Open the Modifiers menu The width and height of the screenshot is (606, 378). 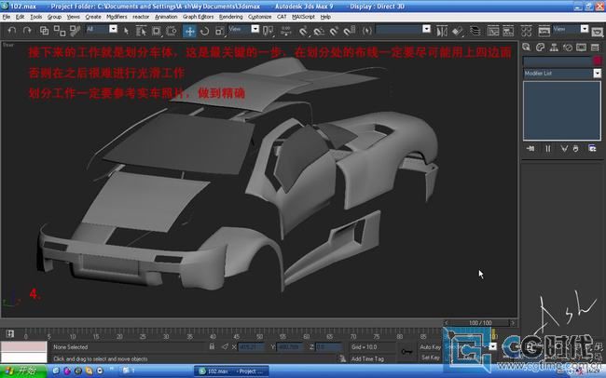117,17
